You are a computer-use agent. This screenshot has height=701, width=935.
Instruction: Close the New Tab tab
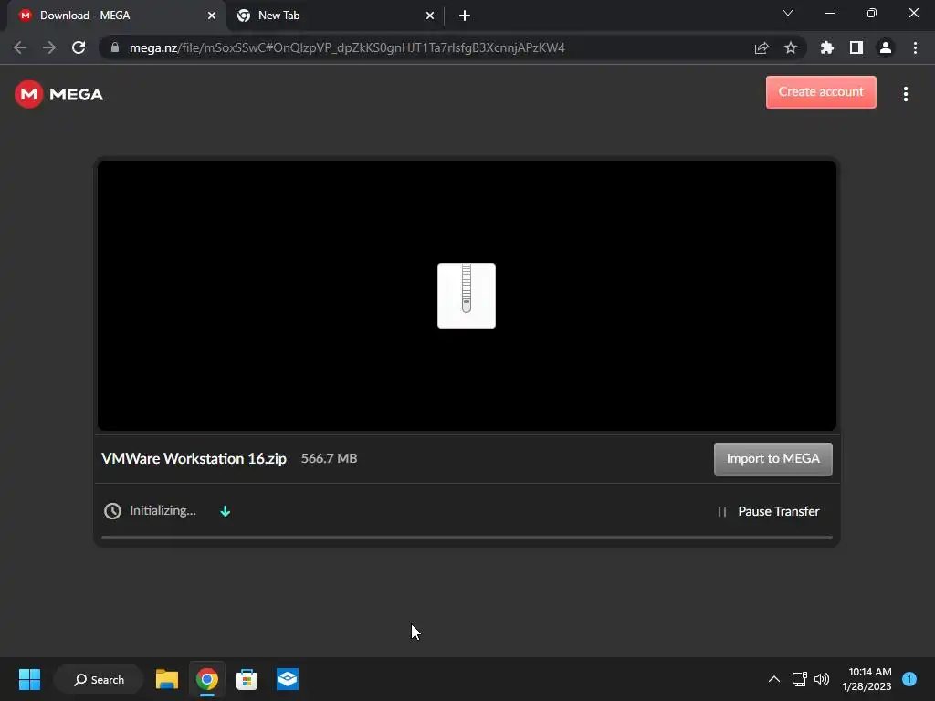(x=430, y=16)
